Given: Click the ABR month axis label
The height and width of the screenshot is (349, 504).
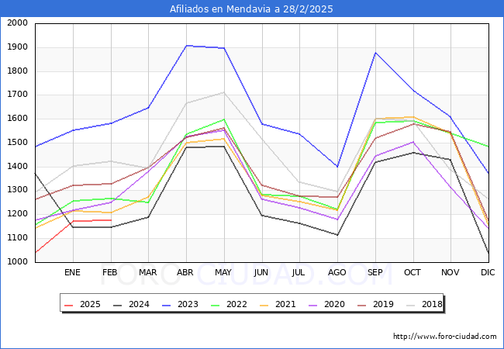Looking at the screenshot, I should 185,272.
